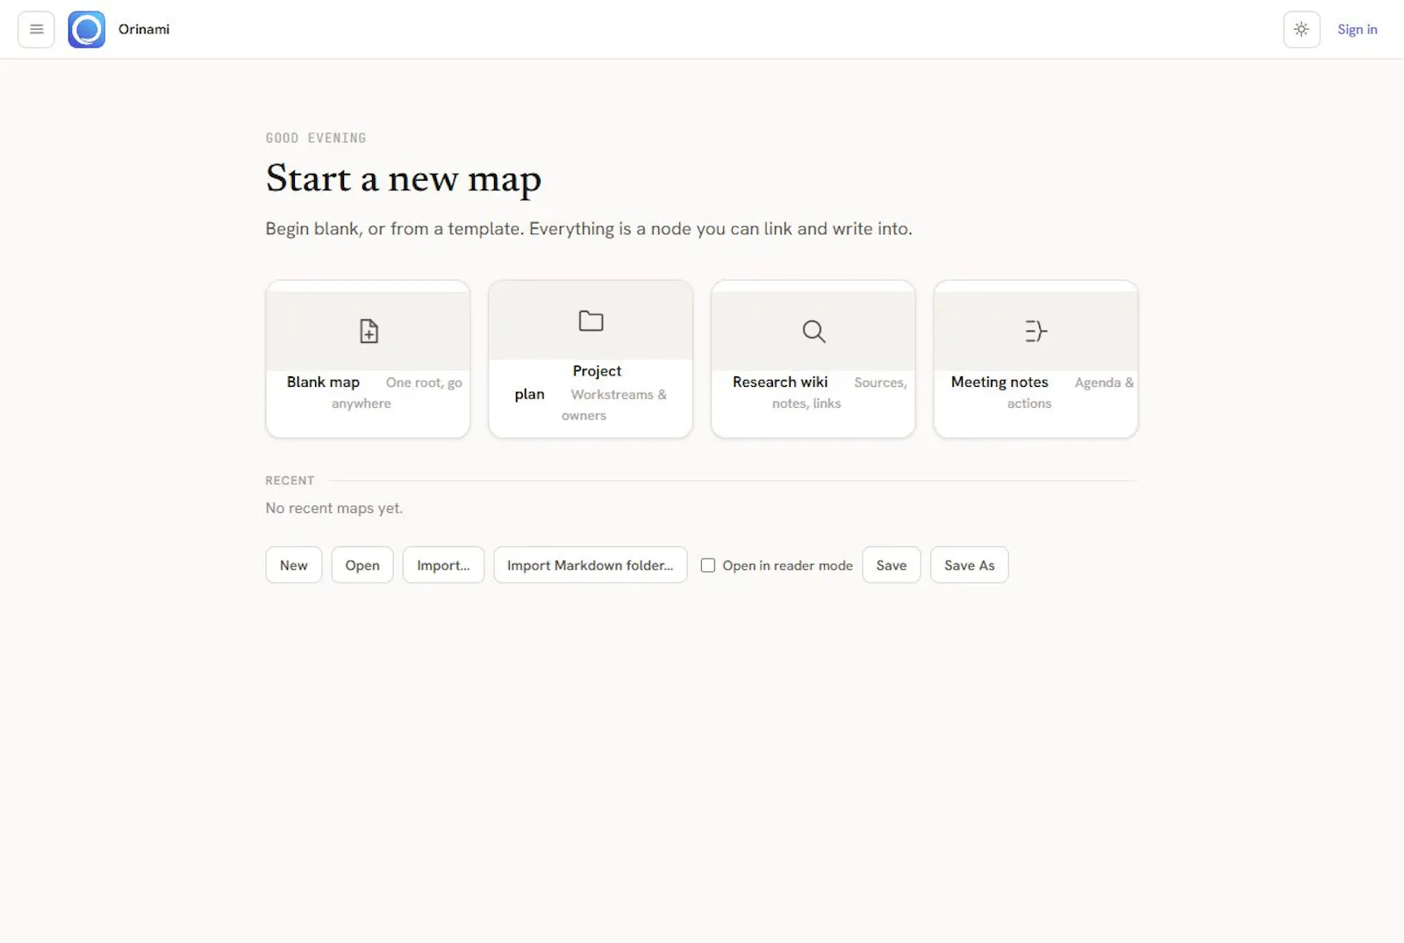This screenshot has width=1404, height=943.
Task: Click the Project plan folder icon
Action: coord(591,320)
